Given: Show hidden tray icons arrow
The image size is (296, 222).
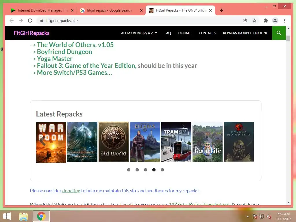Looking at the screenshot, I should (x=248, y=217).
